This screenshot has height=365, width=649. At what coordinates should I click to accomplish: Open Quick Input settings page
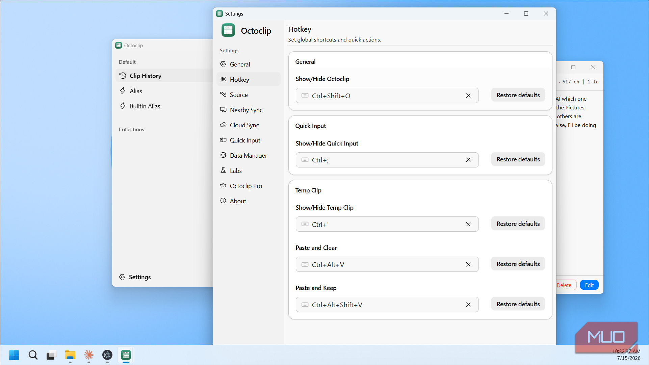point(248,140)
